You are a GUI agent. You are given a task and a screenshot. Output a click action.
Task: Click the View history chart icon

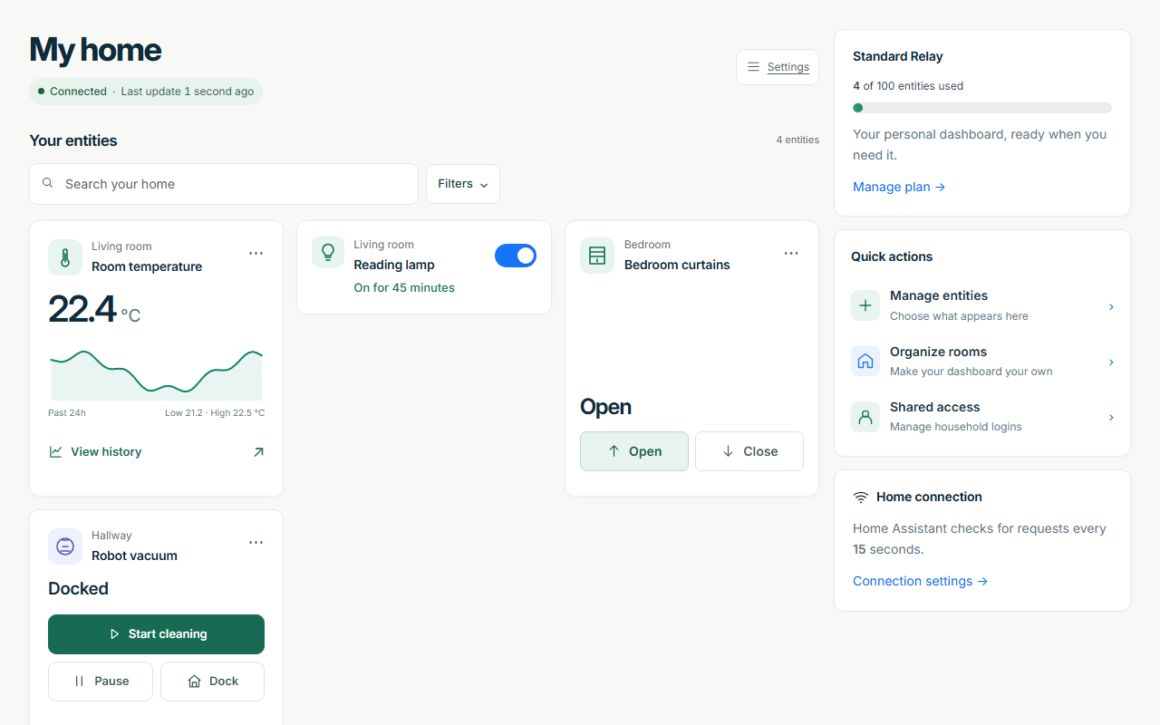coord(56,451)
